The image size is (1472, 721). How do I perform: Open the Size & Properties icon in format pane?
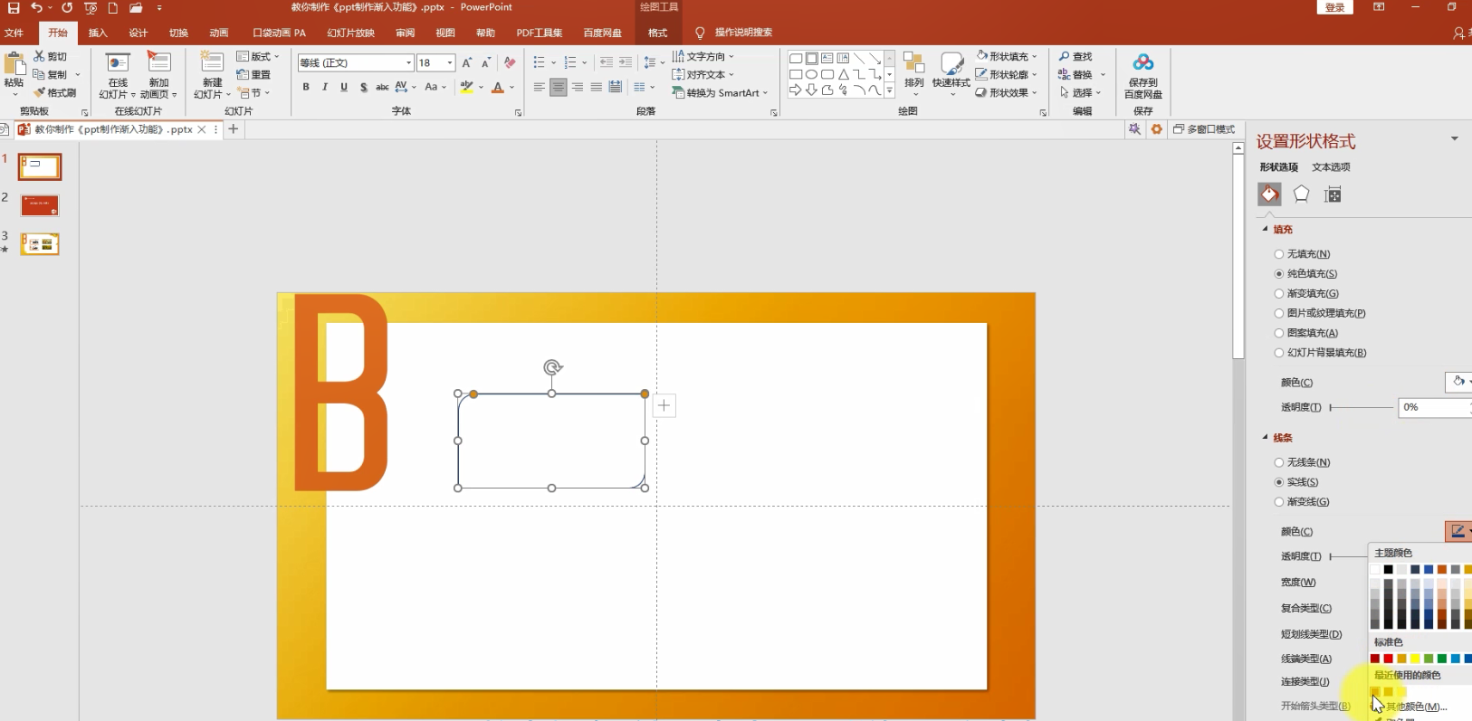pos(1333,194)
